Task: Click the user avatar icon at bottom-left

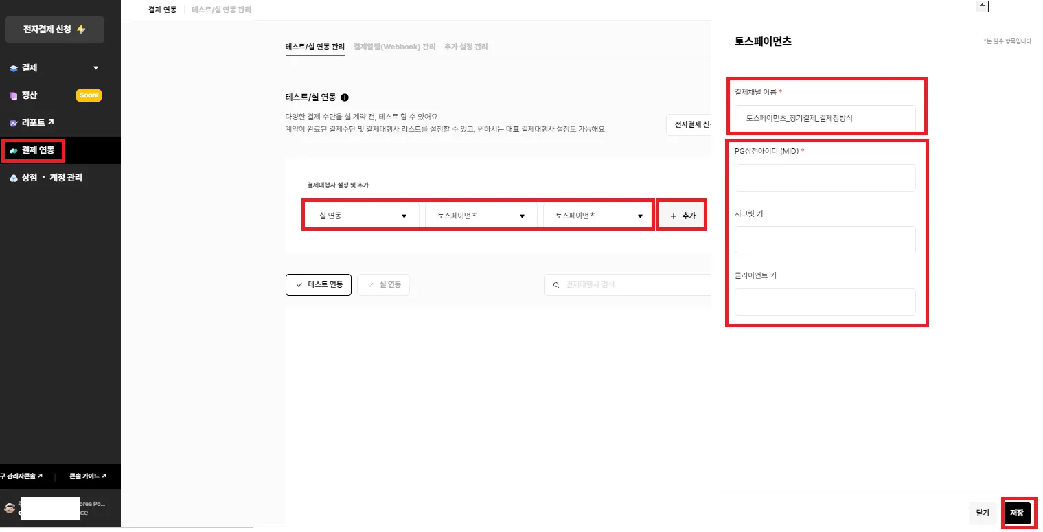Action: [10, 508]
